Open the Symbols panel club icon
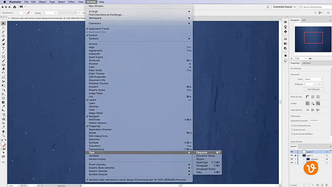Screen dimensions: 332x187 tap(286, 32)
